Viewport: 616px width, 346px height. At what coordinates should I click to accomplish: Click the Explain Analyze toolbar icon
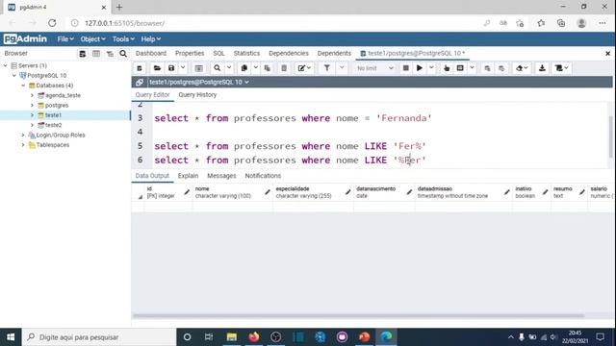point(460,68)
